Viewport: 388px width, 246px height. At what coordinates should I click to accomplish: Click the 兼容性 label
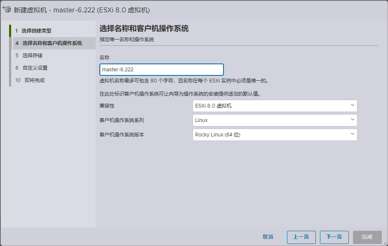click(x=107, y=106)
